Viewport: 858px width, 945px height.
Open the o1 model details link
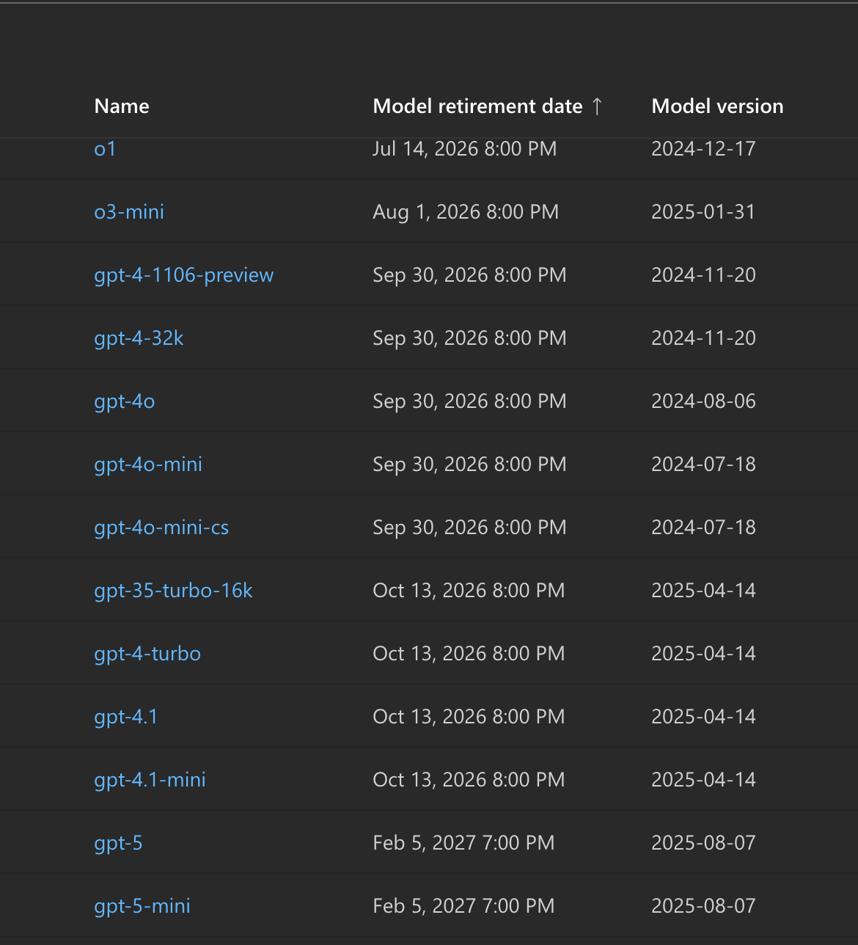[x=105, y=149]
